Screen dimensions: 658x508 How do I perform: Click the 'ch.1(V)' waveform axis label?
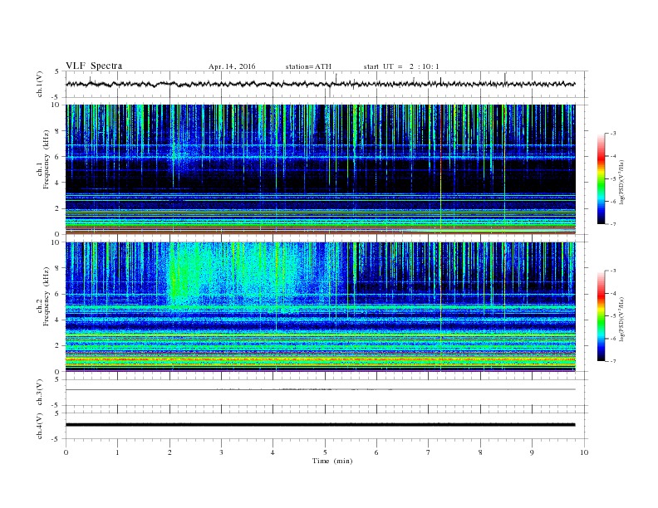pos(40,84)
